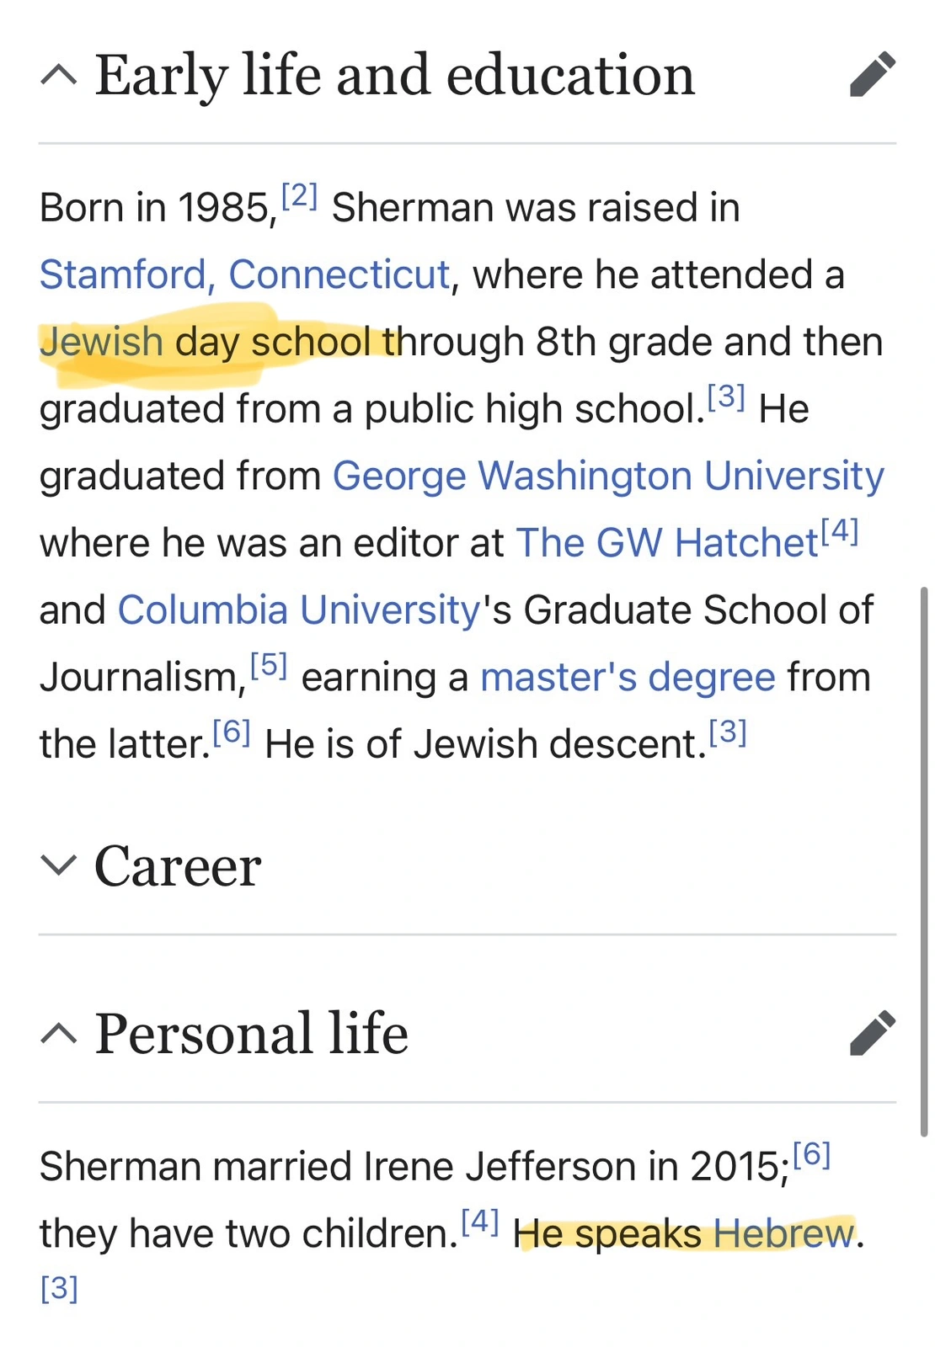This screenshot has width=935, height=1347.
Task: Collapse the Early life and education section
Action: coord(59,76)
